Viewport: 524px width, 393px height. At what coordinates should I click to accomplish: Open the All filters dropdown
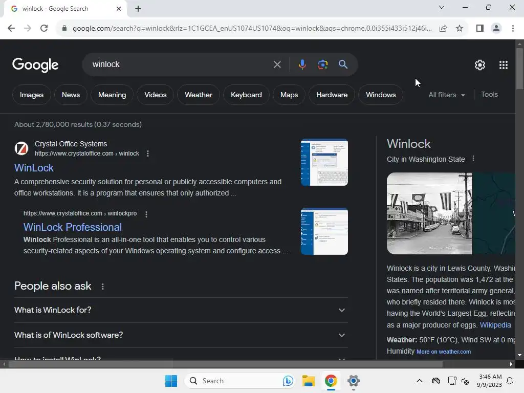coord(447,95)
